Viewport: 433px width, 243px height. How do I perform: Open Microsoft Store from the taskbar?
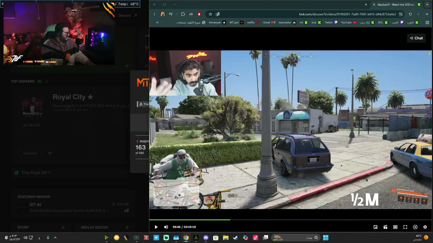(x=216, y=238)
